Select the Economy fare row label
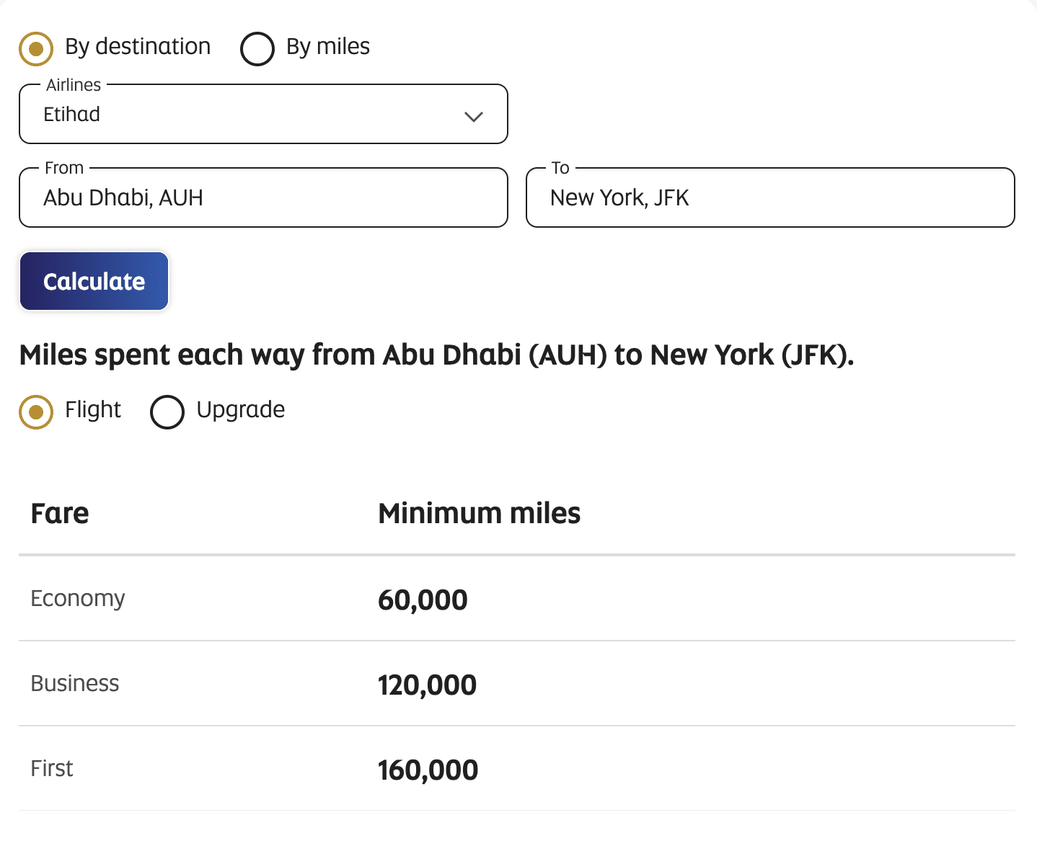The height and width of the screenshot is (846, 1037). coord(78,599)
